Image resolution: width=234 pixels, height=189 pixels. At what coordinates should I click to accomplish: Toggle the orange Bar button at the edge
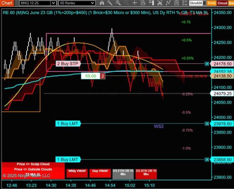point(231,3)
